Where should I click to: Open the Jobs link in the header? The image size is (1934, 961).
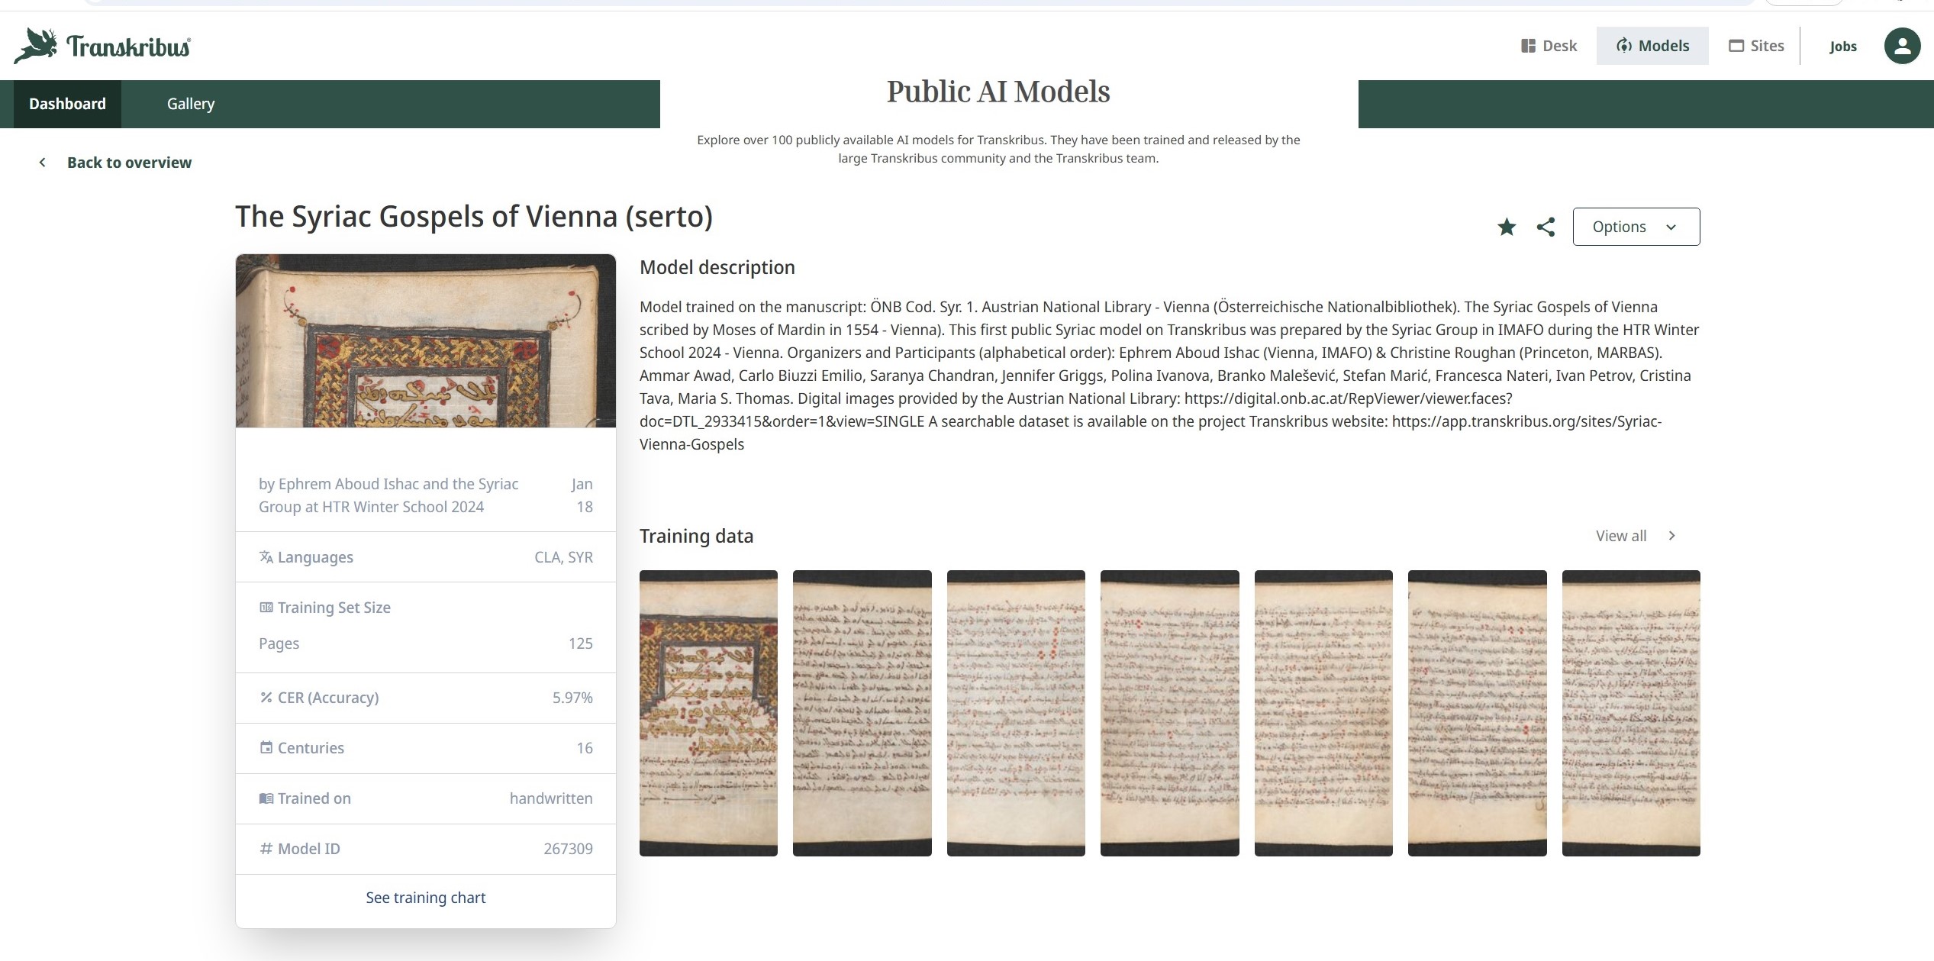pos(1842,47)
